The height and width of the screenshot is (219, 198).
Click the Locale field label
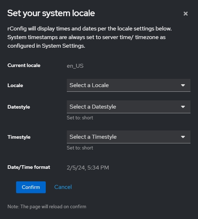(x=15, y=85)
